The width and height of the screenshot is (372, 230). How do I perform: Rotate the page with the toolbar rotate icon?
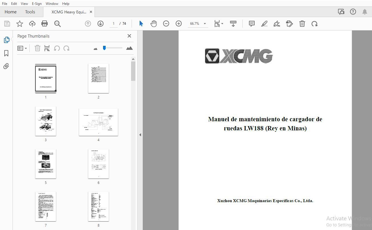click(x=315, y=24)
